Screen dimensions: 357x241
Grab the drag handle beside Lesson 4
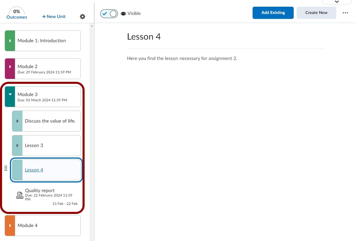pyautogui.click(x=6, y=169)
